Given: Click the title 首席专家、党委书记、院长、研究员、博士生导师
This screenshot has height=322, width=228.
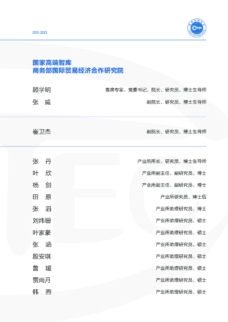Looking at the screenshot, I should [x=156, y=90].
